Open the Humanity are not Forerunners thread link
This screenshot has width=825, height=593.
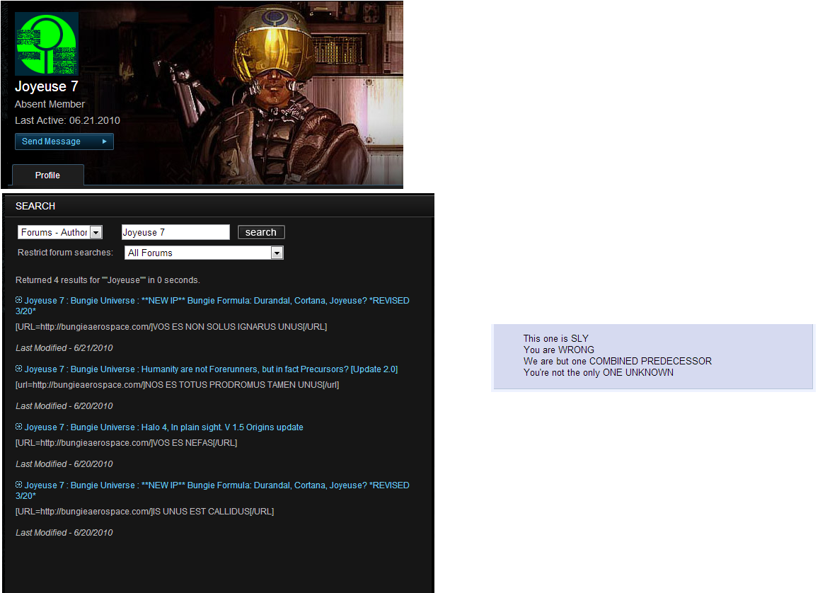pyautogui.click(x=211, y=369)
